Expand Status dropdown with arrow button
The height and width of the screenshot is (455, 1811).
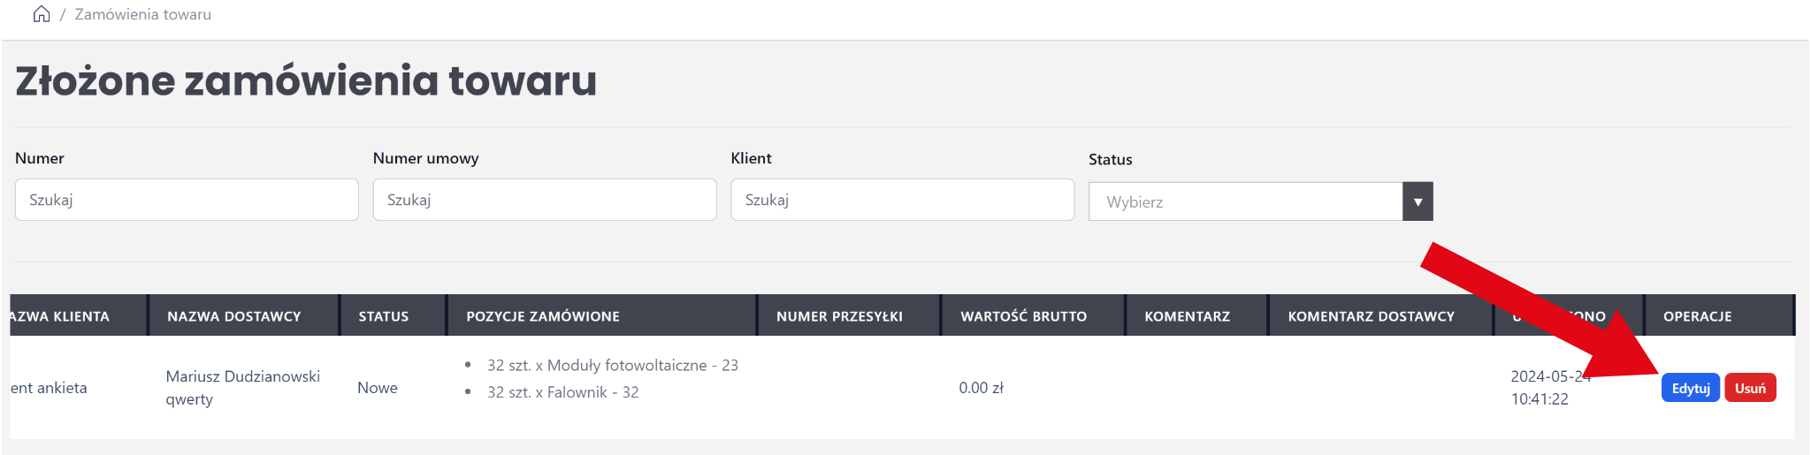(1417, 201)
